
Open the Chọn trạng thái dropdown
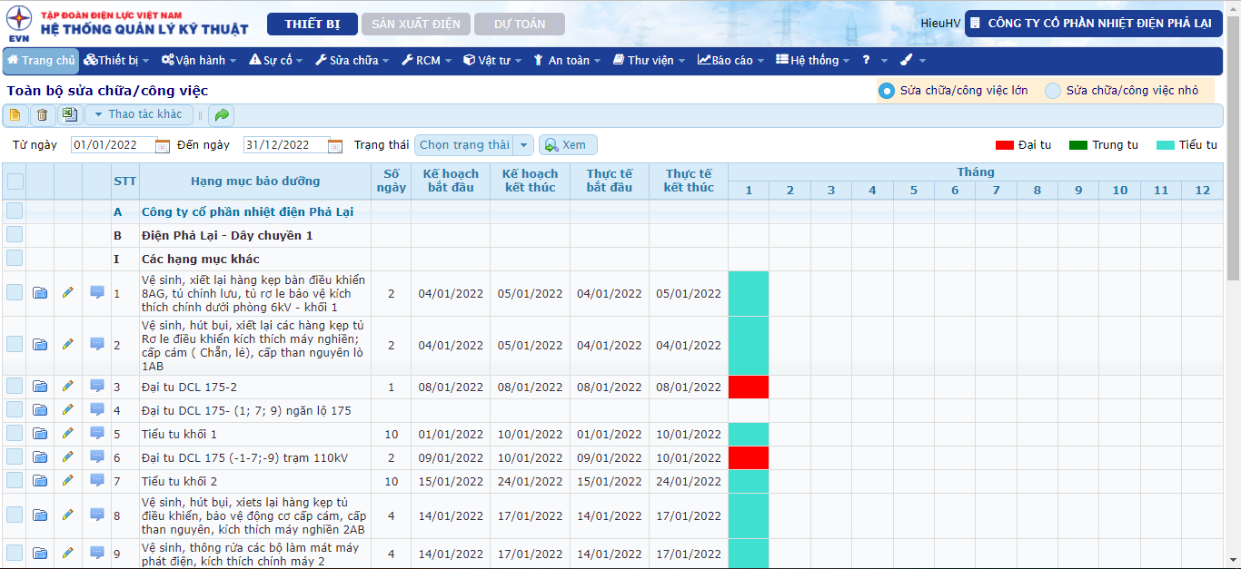point(473,145)
